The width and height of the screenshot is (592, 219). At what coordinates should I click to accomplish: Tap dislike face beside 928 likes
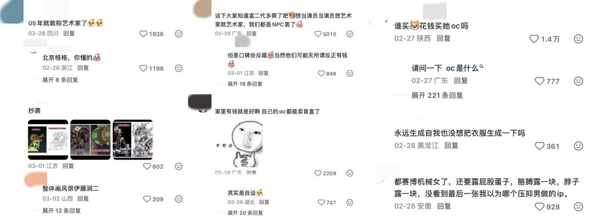[x=578, y=206]
